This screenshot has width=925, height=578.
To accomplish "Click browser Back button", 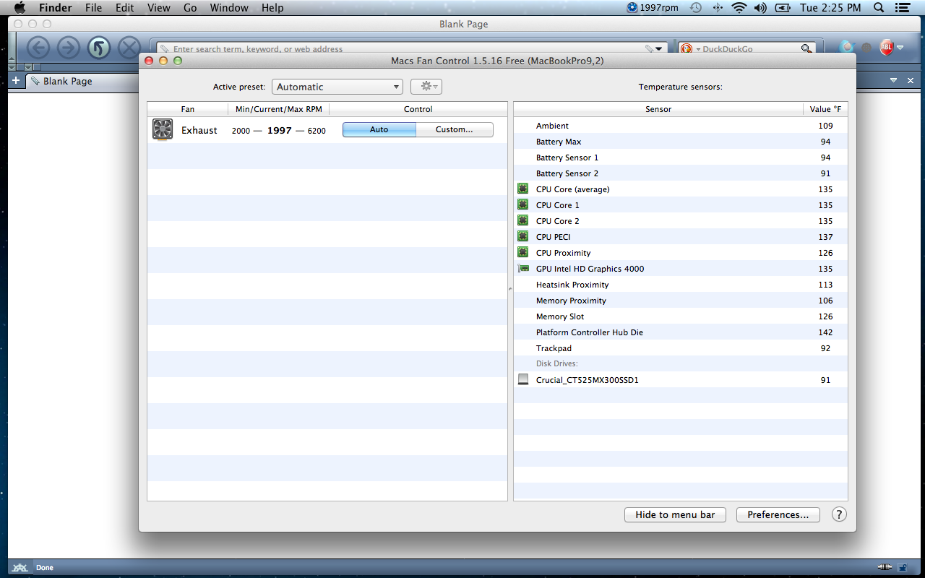I will (x=38, y=48).
